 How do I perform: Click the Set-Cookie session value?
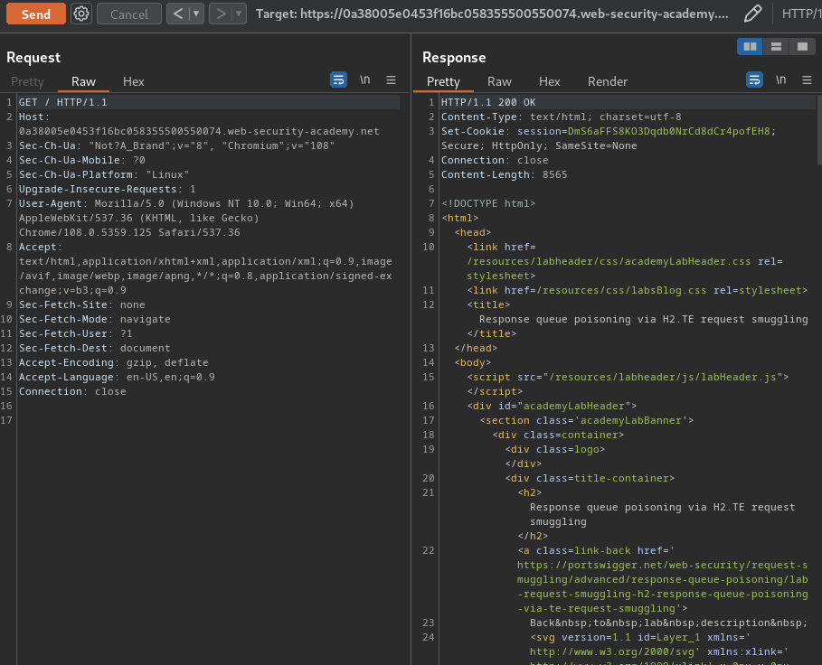pos(668,131)
